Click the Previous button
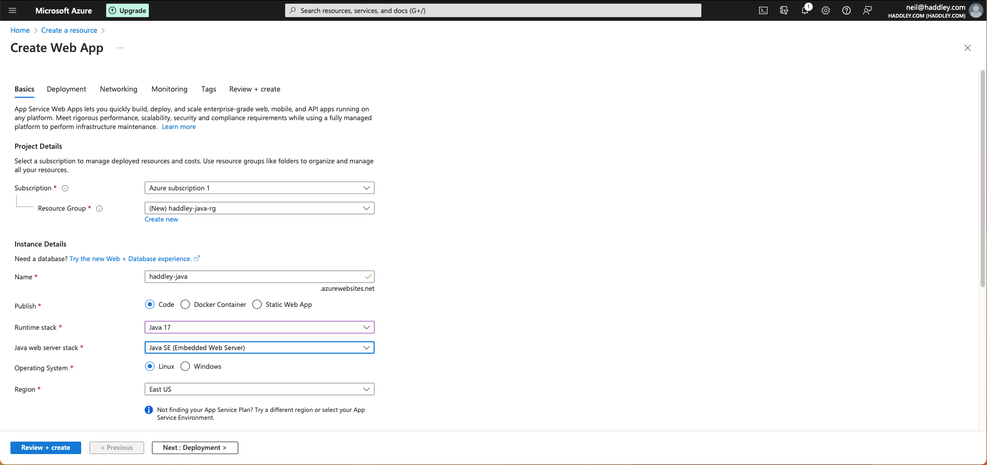This screenshot has width=987, height=465. 117,448
